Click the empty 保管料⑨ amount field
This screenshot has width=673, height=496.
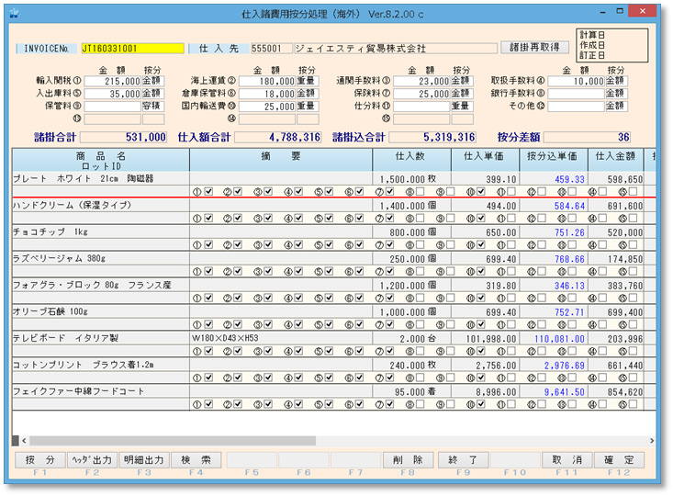(x=113, y=106)
